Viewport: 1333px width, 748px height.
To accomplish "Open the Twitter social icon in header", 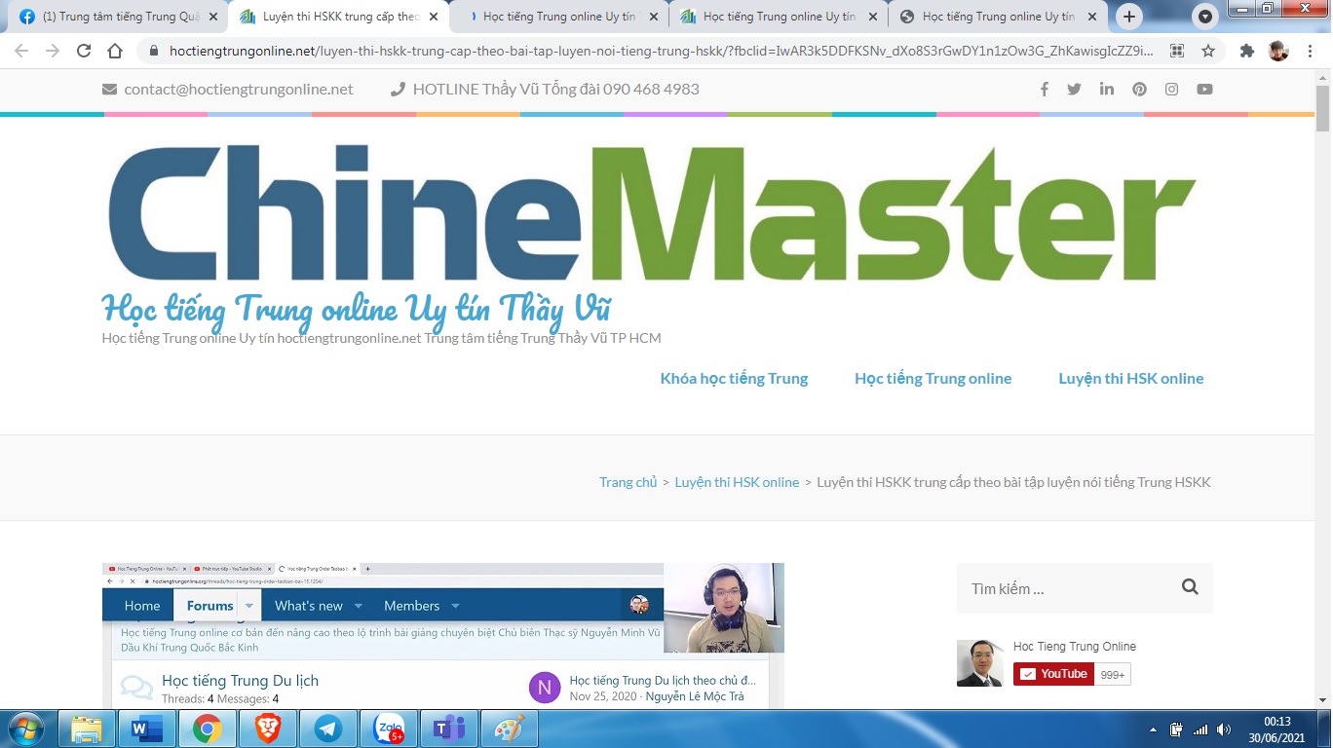I will 1074,90.
